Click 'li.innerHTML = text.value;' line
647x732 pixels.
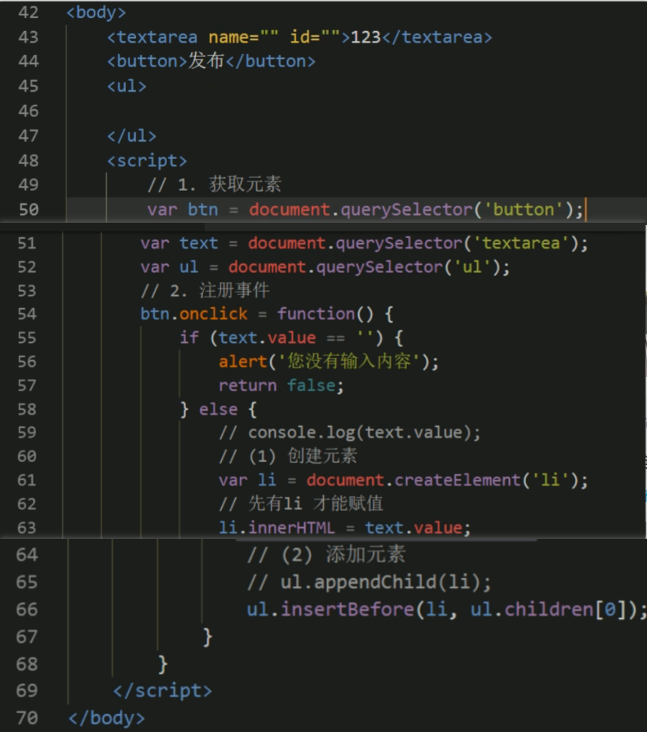(345, 528)
